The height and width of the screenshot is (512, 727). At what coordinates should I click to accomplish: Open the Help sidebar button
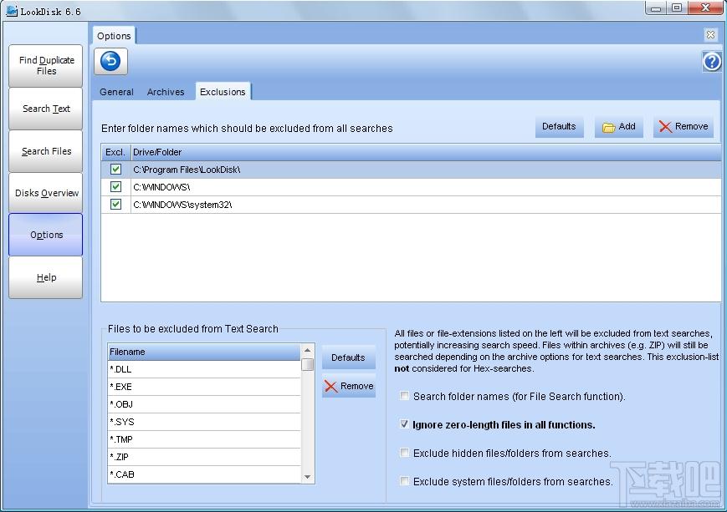46,277
